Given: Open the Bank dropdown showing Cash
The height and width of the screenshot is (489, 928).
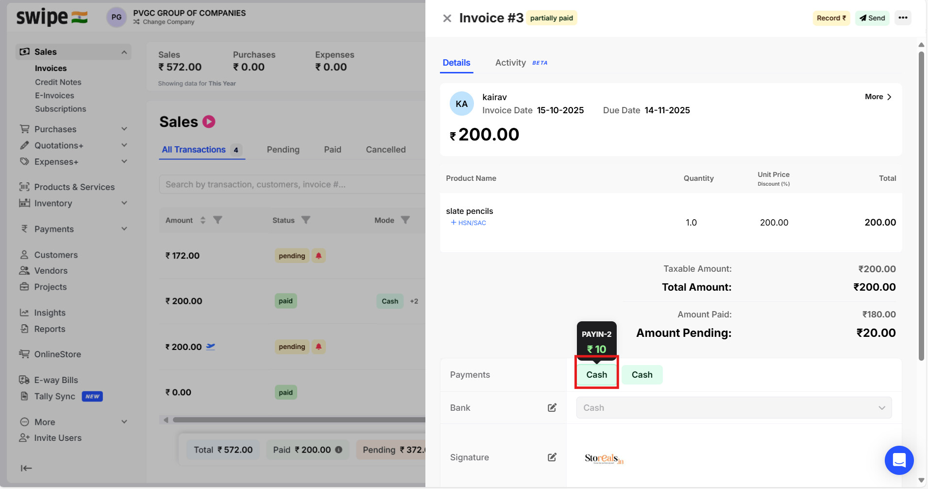Looking at the screenshot, I should click(734, 408).
